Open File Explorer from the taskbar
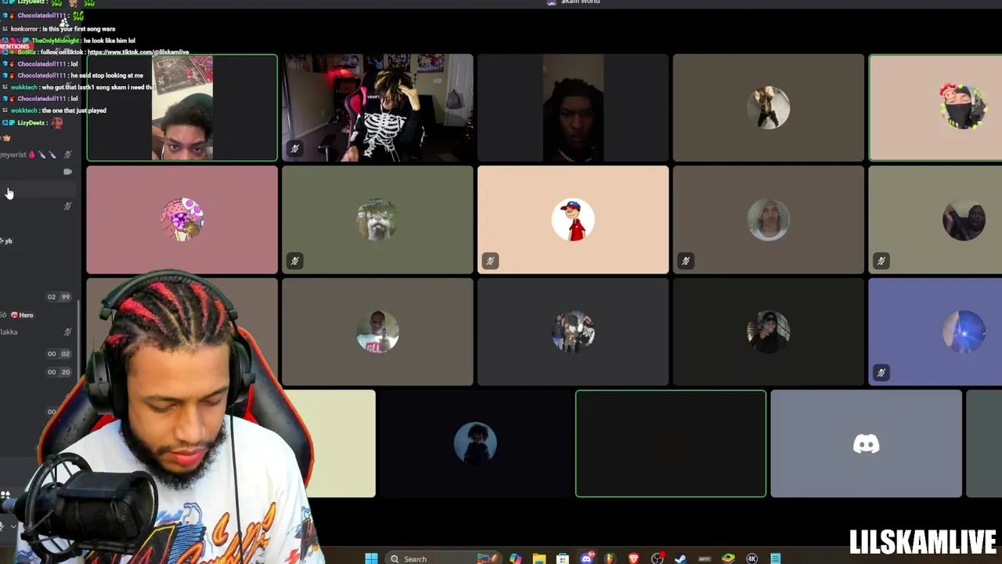1002x564 pixels. [539, 559]
